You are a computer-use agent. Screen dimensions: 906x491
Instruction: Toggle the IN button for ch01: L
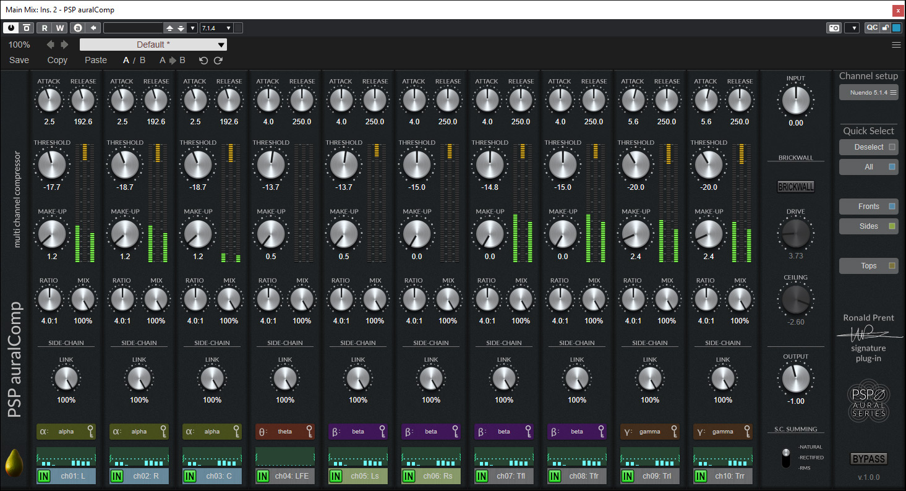coord(44,476)
